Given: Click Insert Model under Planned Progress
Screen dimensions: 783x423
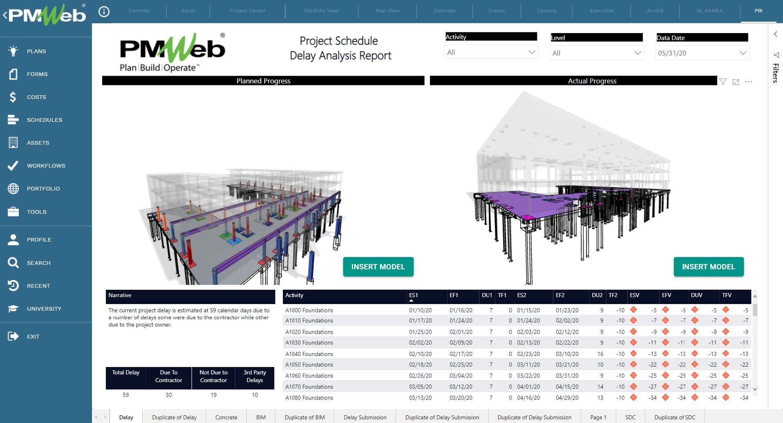Looking at the screenshot, I should coord(378,267).
